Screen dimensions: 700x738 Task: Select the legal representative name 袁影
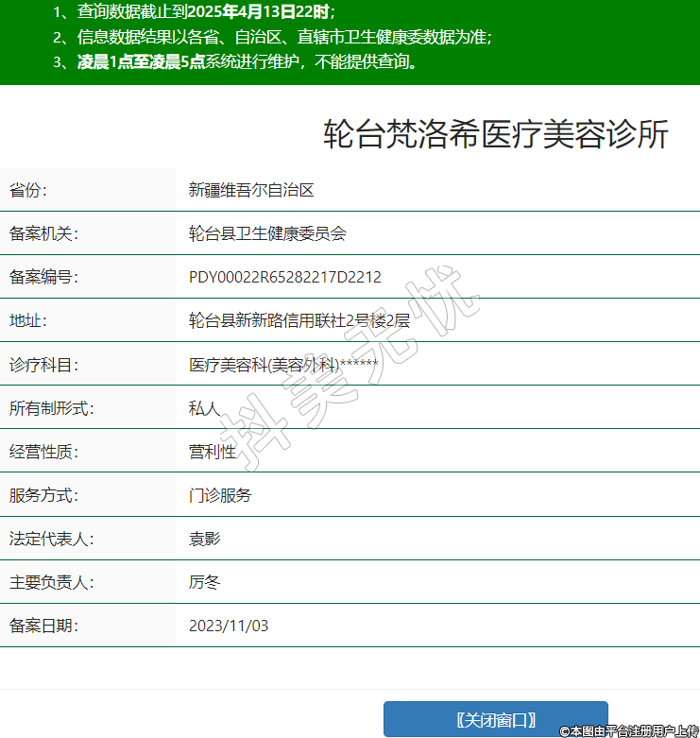coord(204,539)
